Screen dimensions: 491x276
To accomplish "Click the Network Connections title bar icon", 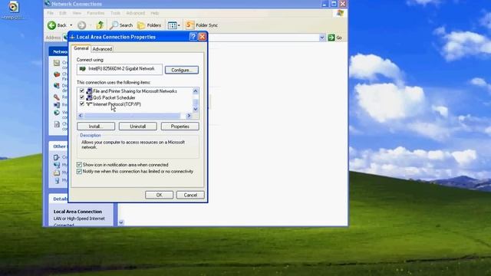I will click(48, 3).
